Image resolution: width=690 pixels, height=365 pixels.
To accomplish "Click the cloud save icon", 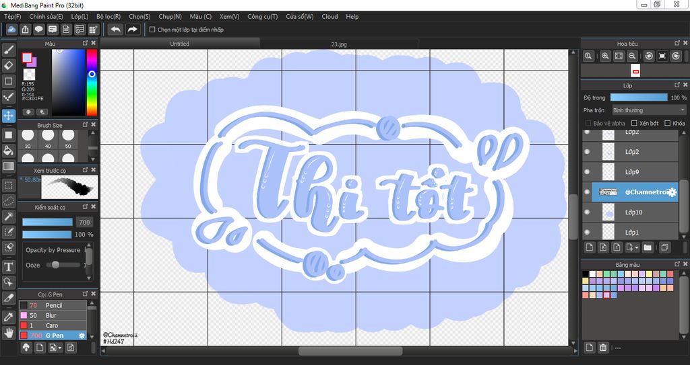I will (11, 30).
